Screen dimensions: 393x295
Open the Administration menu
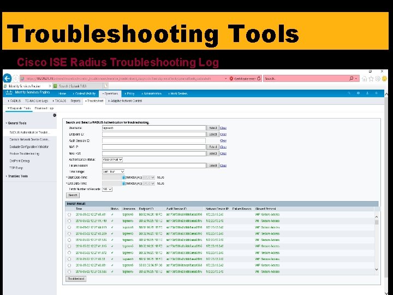[152, 93]
